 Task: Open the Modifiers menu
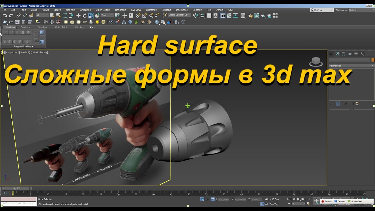(70, 10)
